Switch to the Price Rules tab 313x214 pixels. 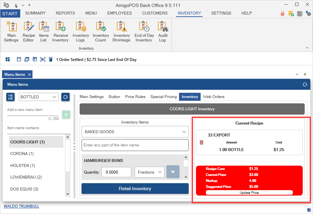click(135, 97)
